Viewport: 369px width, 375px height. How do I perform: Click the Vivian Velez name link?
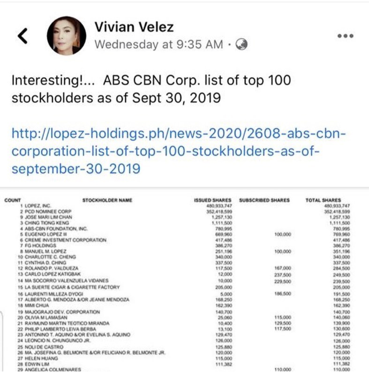(x=134, y=27)
